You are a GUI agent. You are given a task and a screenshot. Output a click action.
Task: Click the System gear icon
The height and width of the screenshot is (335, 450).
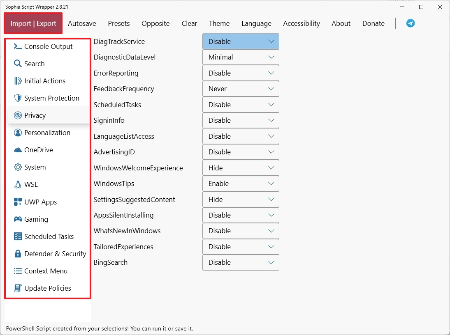click(18, 167)
